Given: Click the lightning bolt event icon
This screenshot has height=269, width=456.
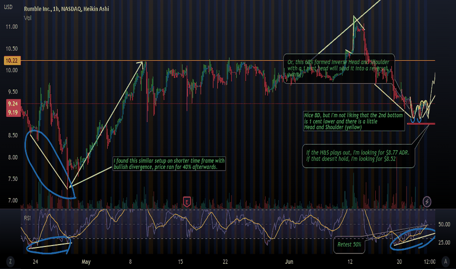Looking at the screenshot, I should (x=427, y=201).
